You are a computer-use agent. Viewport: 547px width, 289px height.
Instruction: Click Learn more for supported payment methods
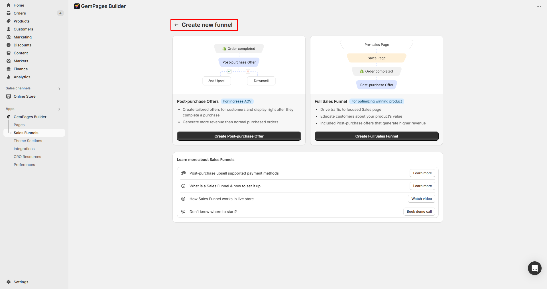(422, 173)
